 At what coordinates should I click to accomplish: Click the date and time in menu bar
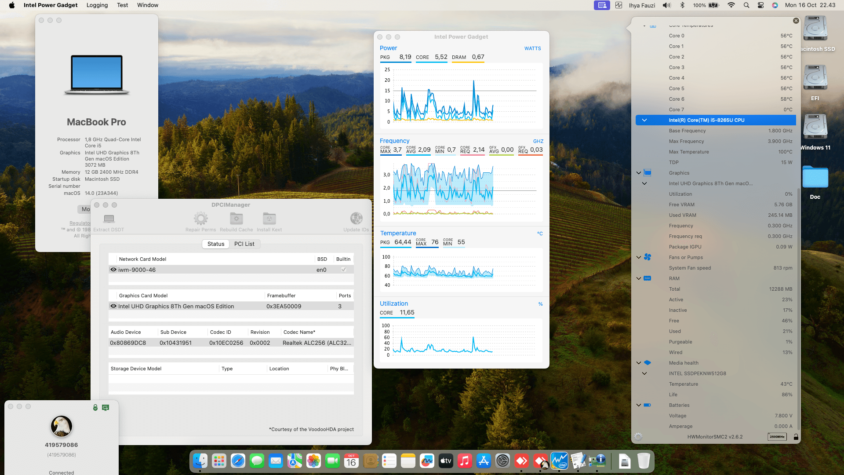(x=810, y=5)
